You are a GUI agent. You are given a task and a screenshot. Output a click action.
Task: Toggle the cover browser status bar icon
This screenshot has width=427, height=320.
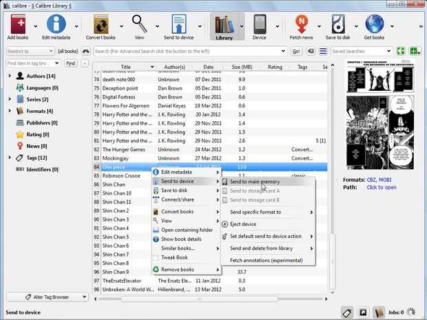coord(363,312)
